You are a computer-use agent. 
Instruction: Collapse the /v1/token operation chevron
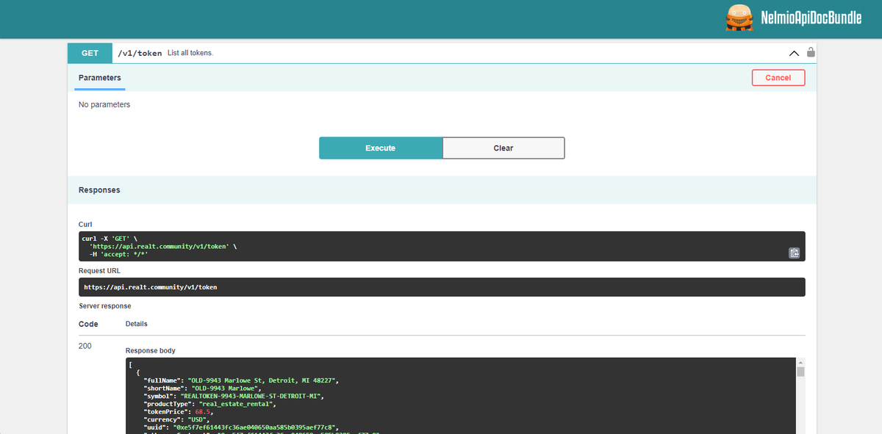click(x=794, y=53)
